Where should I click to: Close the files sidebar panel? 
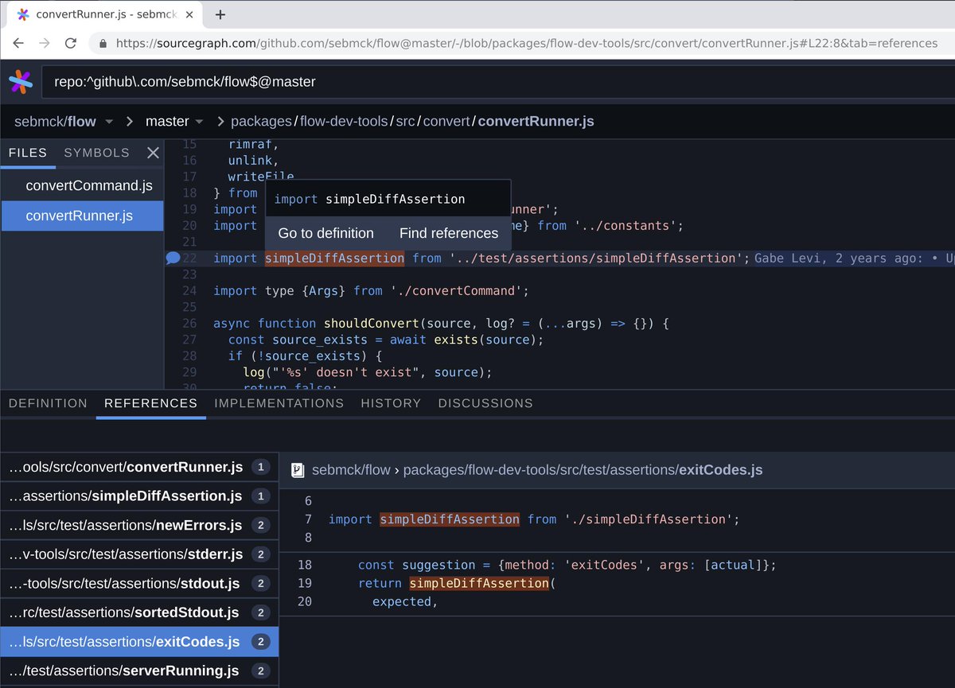154,153
